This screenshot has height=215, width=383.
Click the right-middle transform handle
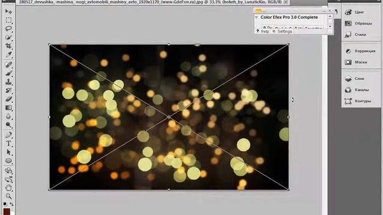tap(288, 117)
